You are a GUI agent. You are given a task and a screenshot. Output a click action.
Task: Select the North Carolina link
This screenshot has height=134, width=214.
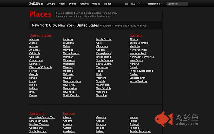(x=71, y=95)
